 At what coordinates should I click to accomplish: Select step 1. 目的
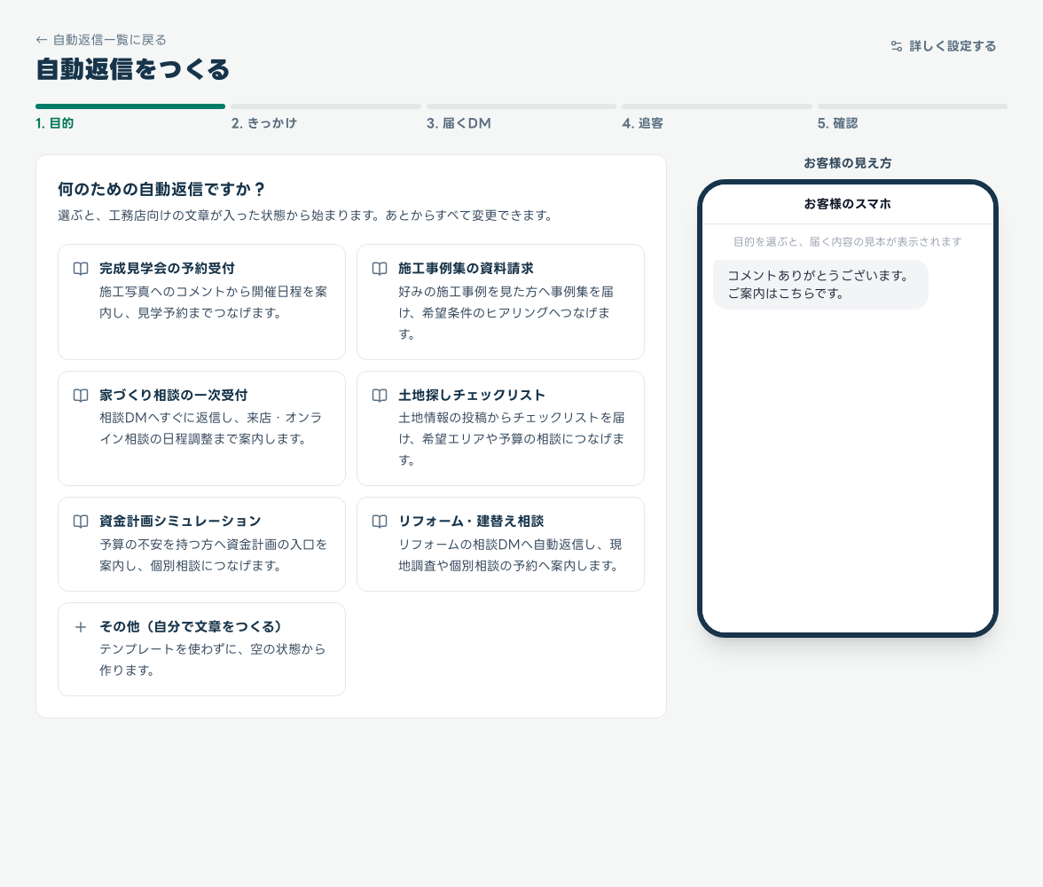[x=55, y=123]
